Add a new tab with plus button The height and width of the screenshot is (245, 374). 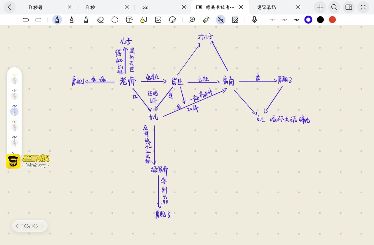click(x=320, y=7)
